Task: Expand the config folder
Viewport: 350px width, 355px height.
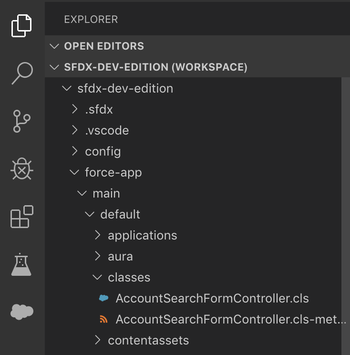Action: pyautogui.click(x=75, y=151)
